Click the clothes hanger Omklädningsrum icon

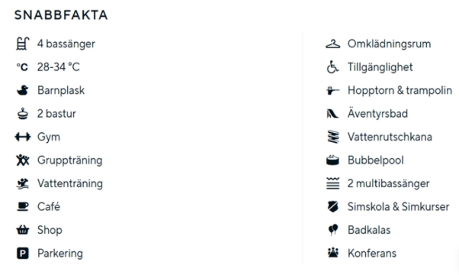click(x=334, y=45)
